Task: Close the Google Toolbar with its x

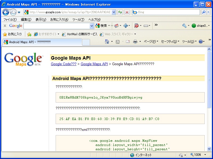Action: [5, 26]
